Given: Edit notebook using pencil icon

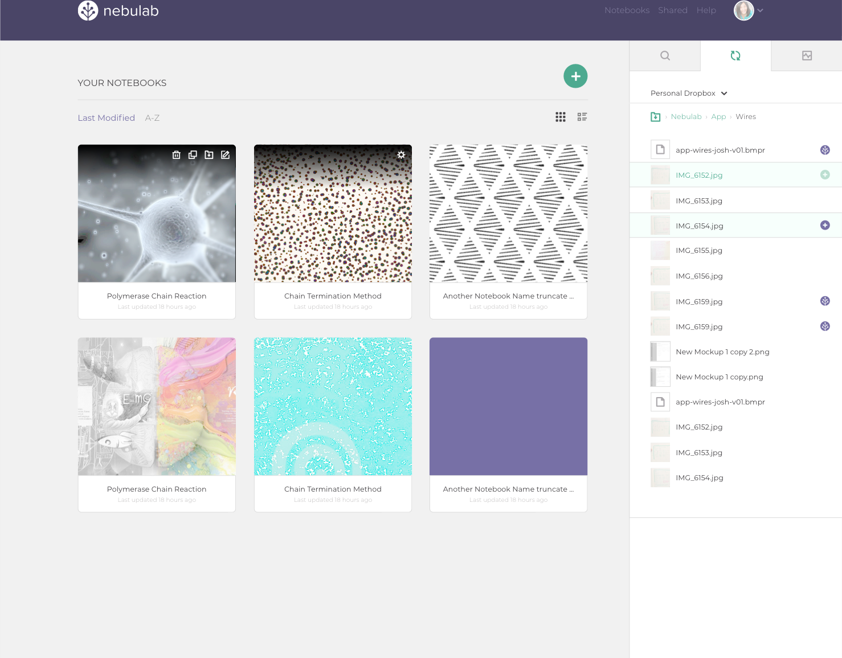Looking at the screenshot, I should (x=225, y=155).
